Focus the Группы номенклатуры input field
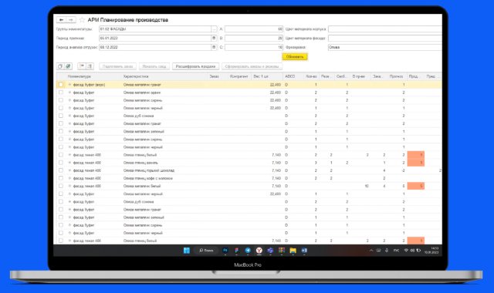494x293 pixels. click(x=155, y=29)
